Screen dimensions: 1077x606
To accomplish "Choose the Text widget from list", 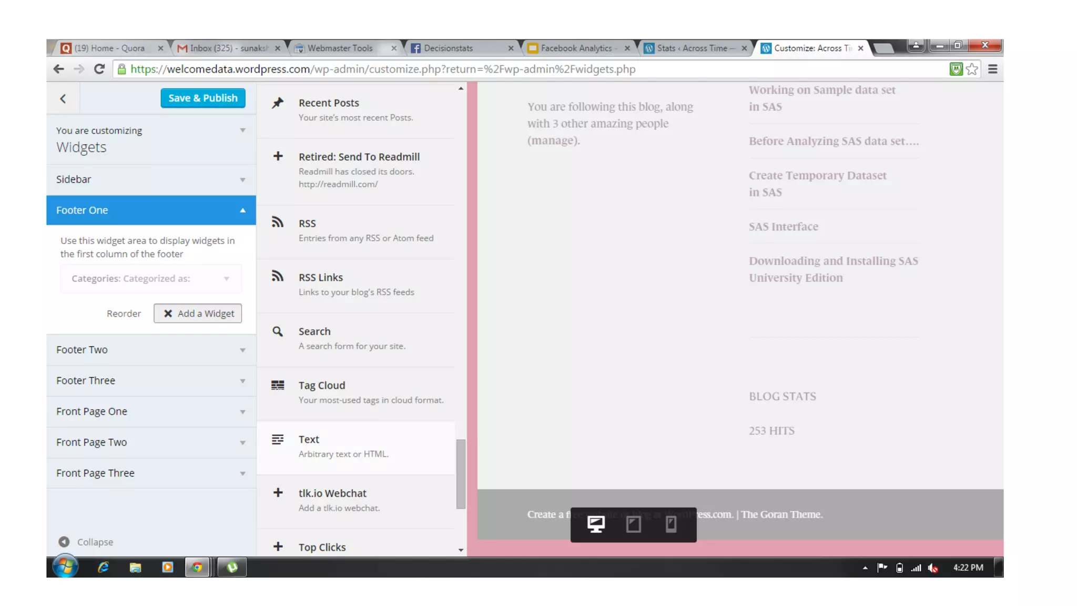I will (356, 447).
